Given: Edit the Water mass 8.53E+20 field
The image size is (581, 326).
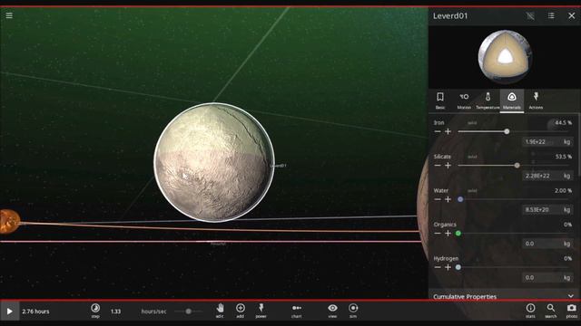Looking at the screenshot, I should [541, 210].
